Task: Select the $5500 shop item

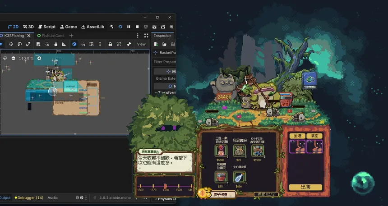Action: click(x=221, y=151)
